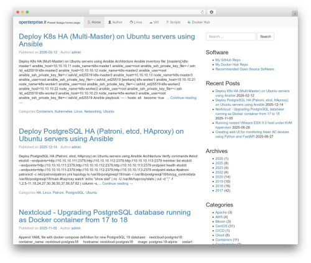Click publish date 2026-02-12
The height and width of the screenshot is (263, 311).
click(x=49, y=52)
